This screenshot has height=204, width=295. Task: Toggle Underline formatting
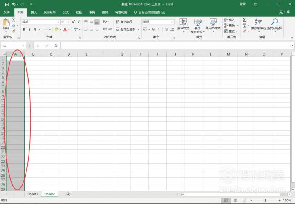point(35,29)
